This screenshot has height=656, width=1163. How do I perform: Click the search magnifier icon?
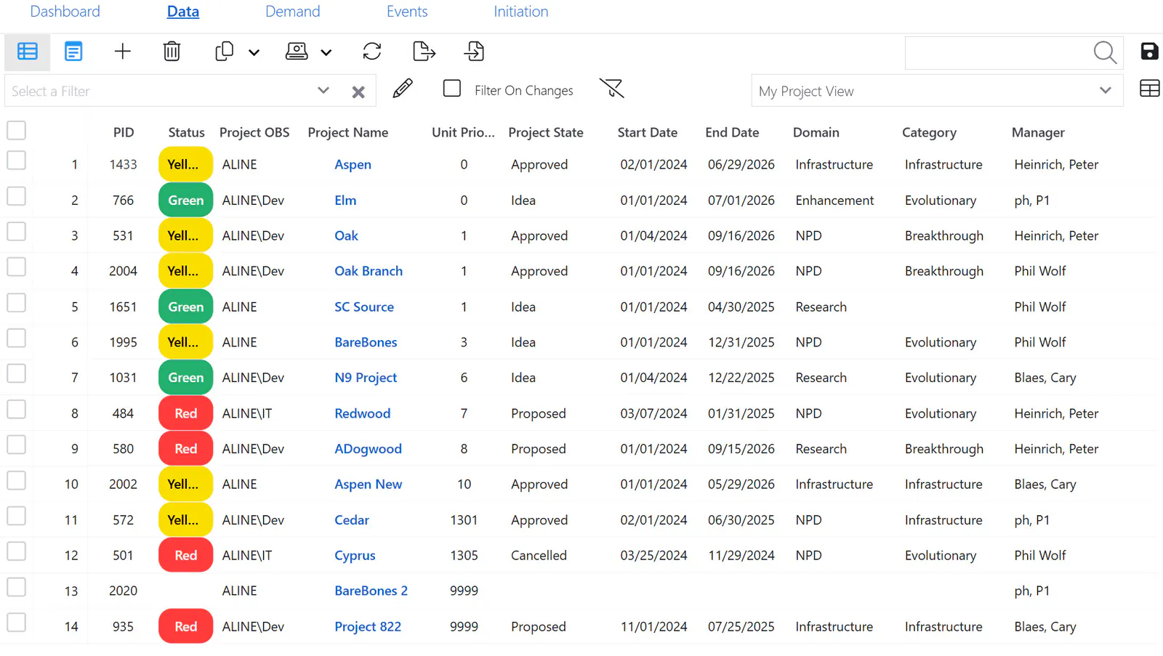point(1105,52)
